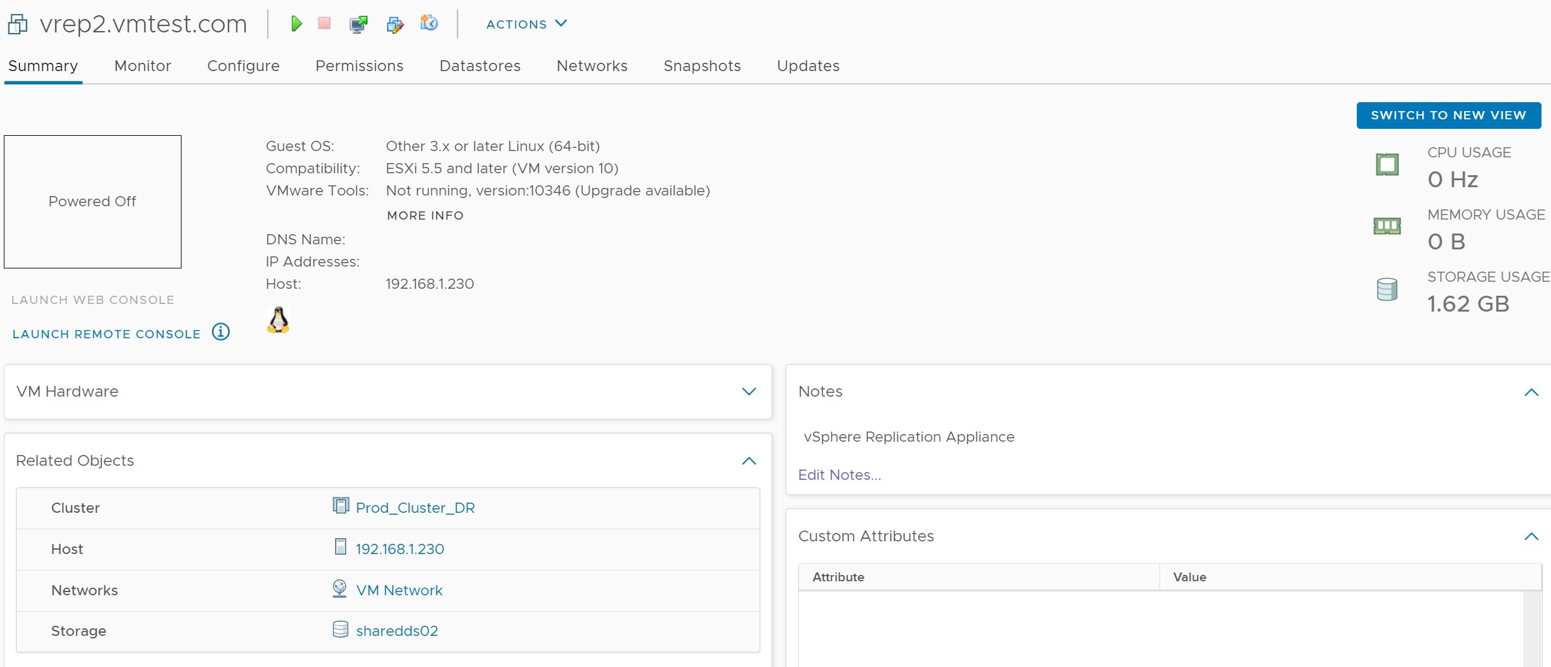Switch to the Monitor tab
This screenshot has height=667, width=1551.
click(143, 66)
